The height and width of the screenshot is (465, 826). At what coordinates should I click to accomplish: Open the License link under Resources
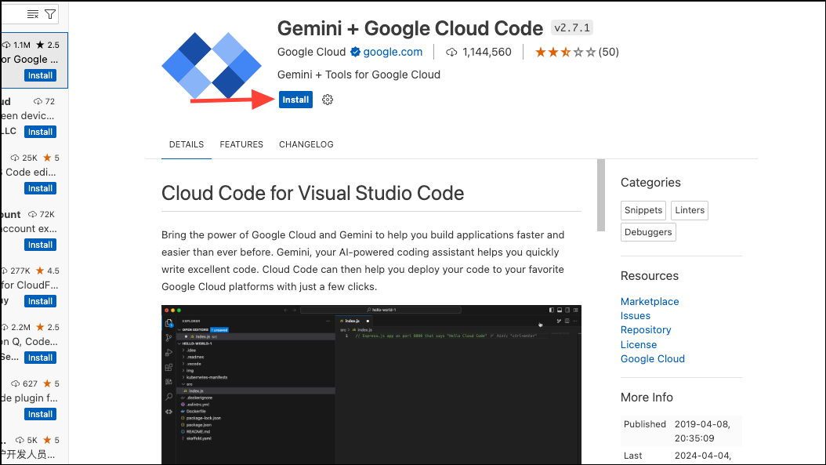point(638,344)
